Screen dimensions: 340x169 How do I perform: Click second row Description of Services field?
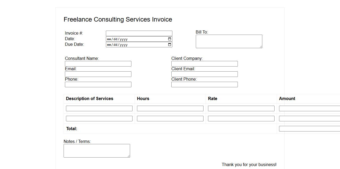pos(99,119)
